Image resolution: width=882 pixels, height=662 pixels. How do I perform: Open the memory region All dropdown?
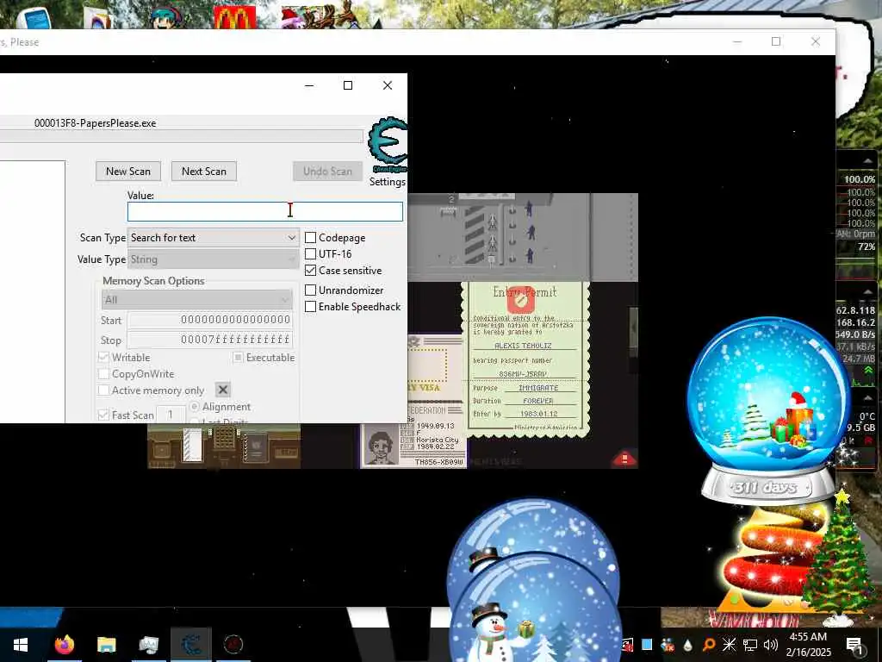[x=197, y=299]
